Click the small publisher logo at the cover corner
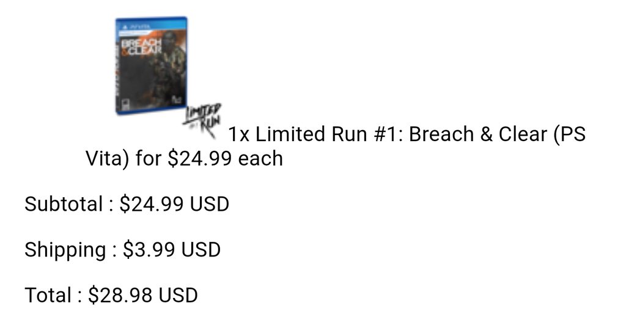Screen dimensions: 626x331 (x=178, y=100)
